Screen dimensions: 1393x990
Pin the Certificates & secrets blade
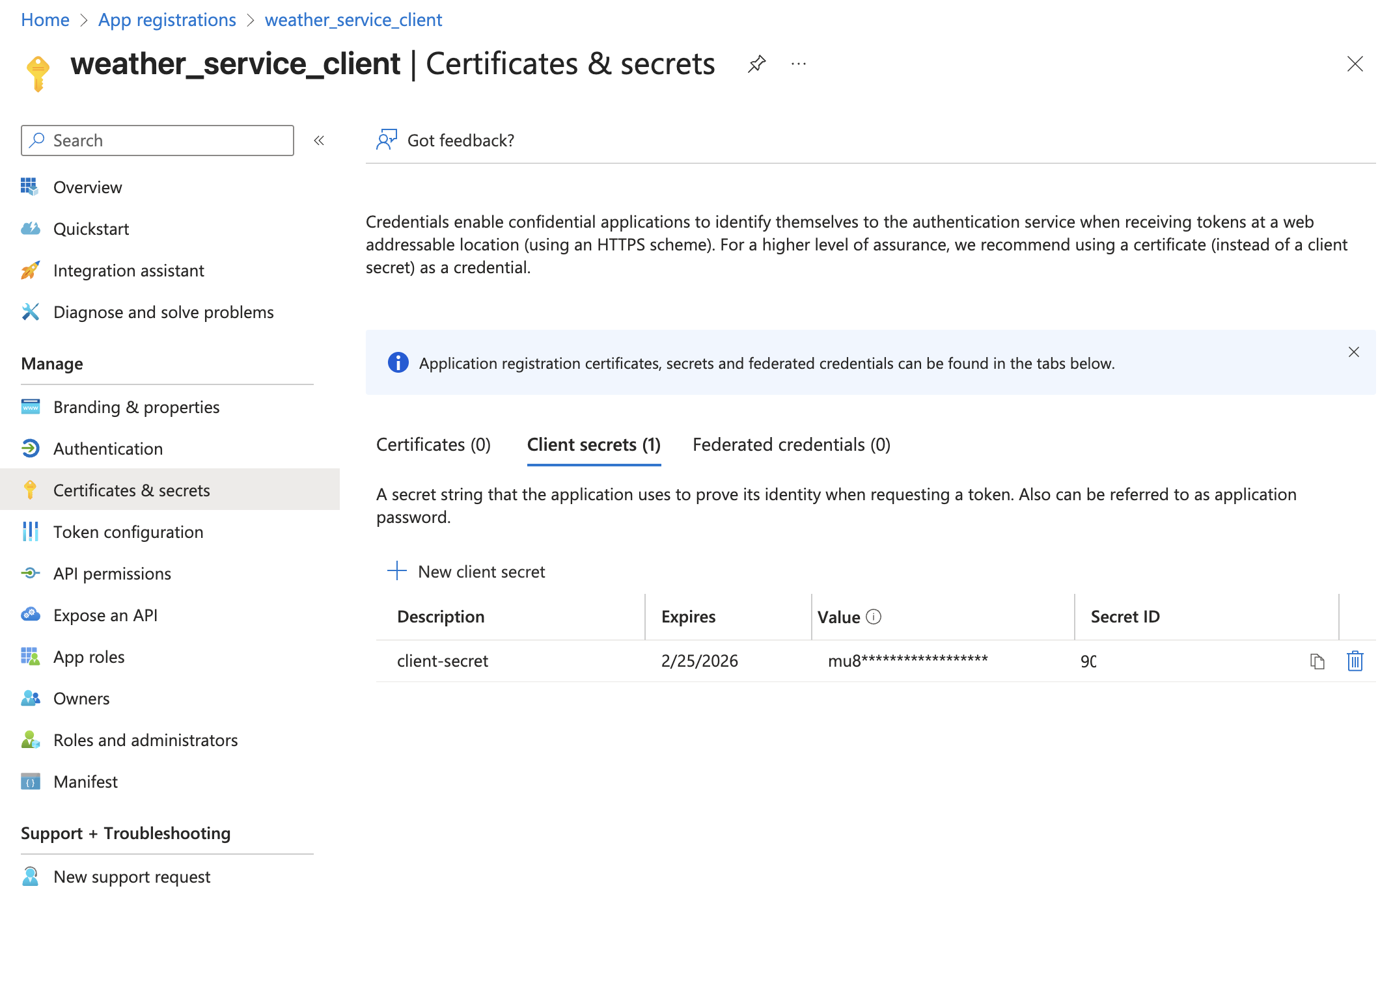[756, 64]
